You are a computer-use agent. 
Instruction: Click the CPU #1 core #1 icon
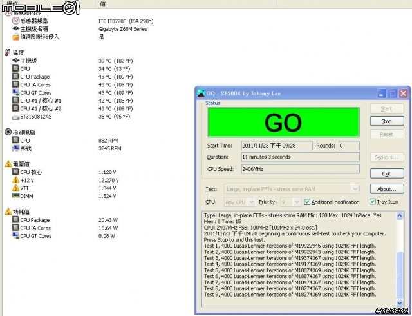(15, 101)
